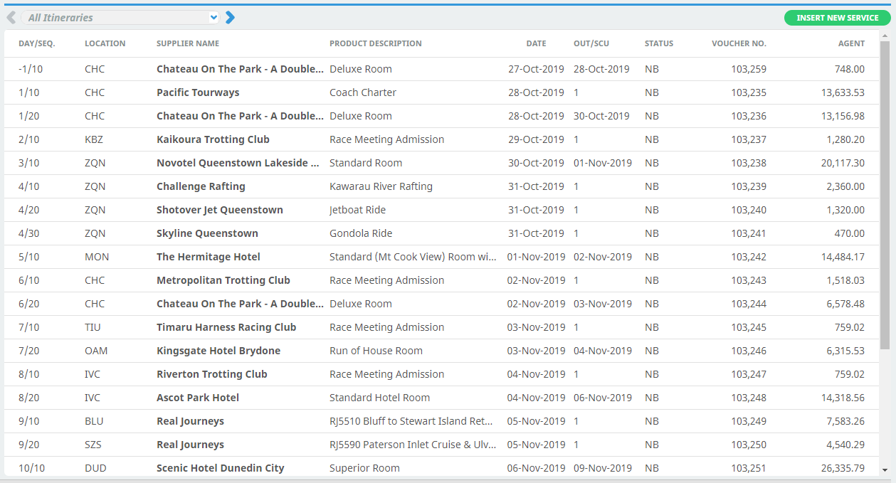Click the Insert New Service button
Screen dimensions: 896x483
tap(837, 18)
